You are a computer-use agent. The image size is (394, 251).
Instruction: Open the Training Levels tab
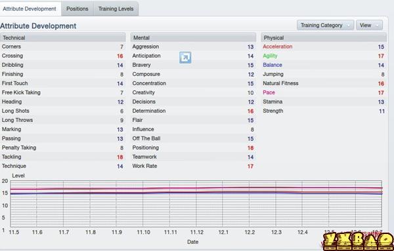coord(116,9)
